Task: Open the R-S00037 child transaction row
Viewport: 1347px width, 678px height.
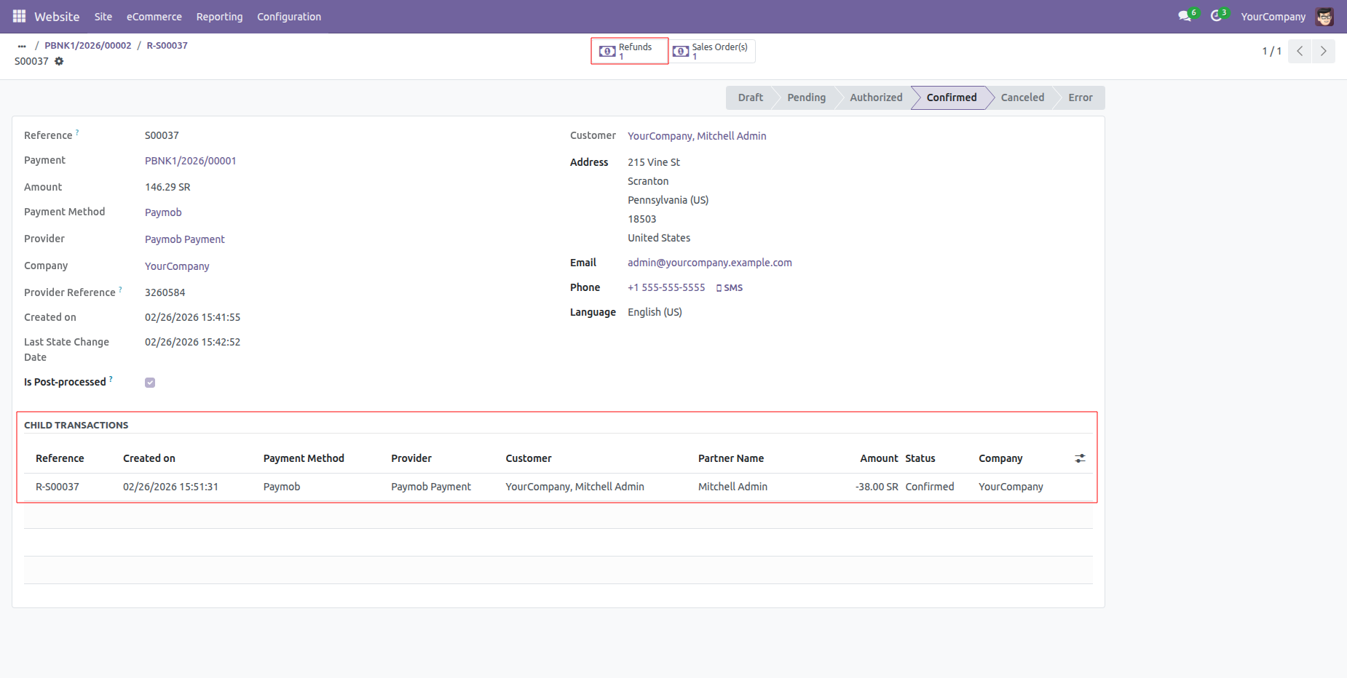Action: click(x=58, y=487)
